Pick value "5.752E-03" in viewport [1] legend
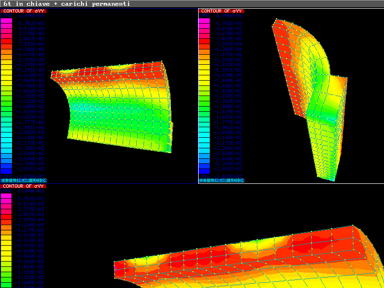 31,23
